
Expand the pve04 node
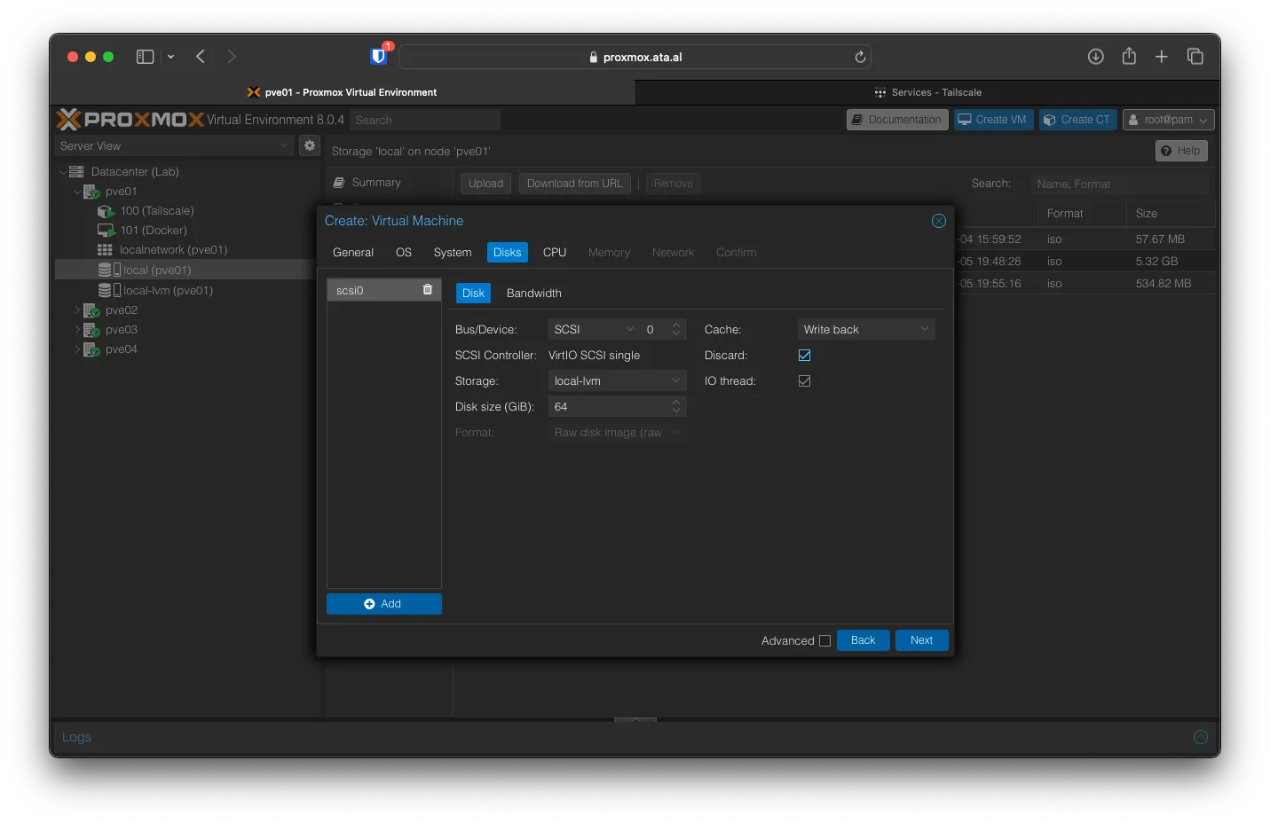tap(77, 349)
